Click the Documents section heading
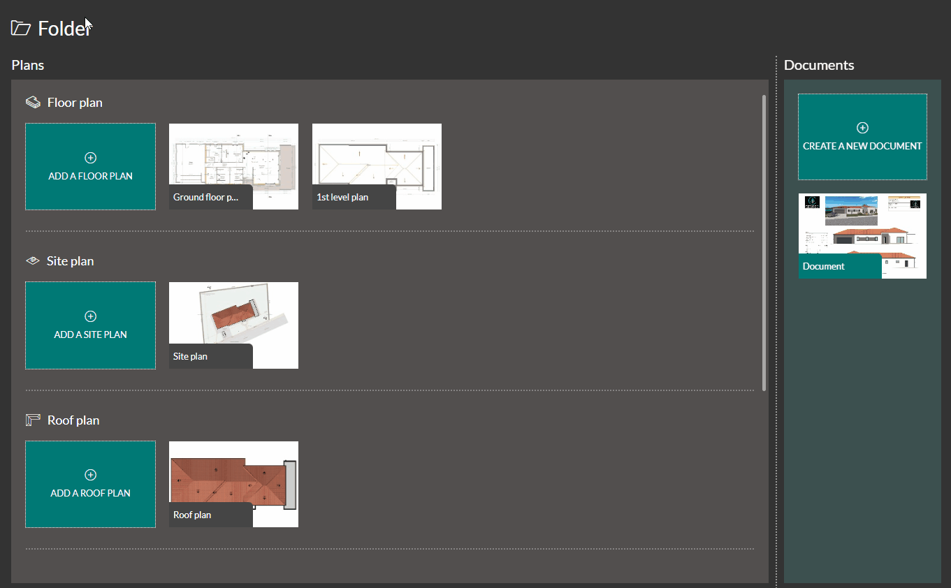 click(819, 64)
